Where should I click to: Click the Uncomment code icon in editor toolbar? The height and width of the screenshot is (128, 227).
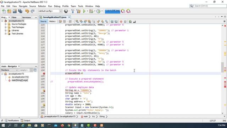(x=134, y=21)
